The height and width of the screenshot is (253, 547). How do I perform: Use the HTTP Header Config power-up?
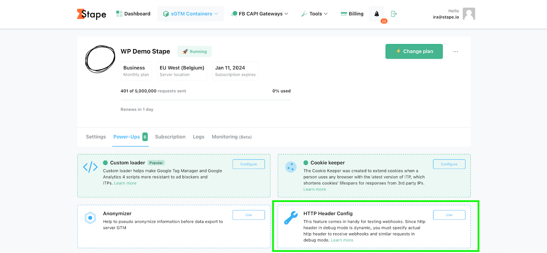pyautogui.click(x=449, y=215)
